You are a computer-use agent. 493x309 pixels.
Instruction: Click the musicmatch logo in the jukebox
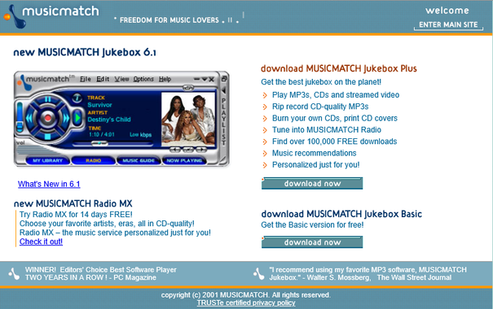tap(46, 82)
